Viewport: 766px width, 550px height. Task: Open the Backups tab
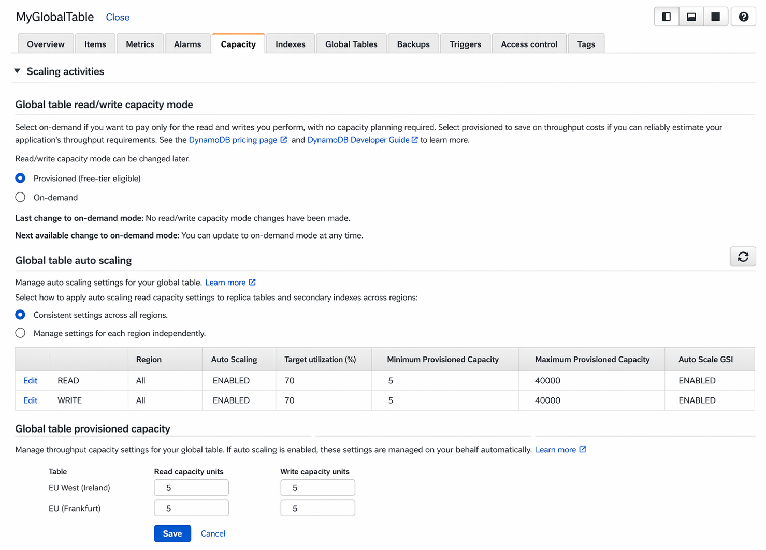point(413,43)
